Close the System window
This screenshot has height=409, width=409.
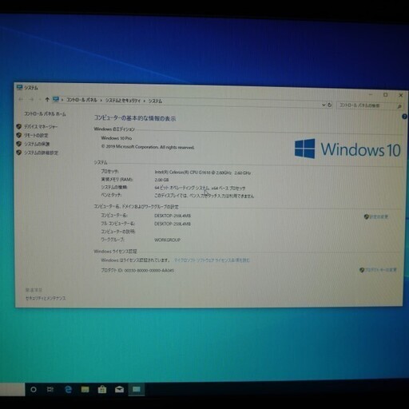coord(401,95)
